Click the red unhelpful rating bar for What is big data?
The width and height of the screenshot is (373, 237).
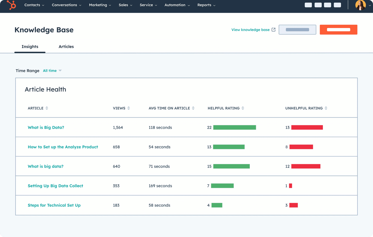[306, 166]
